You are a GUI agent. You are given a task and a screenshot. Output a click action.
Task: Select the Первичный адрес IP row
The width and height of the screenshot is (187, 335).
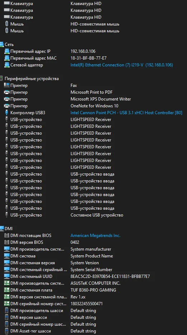coord(93,51)
